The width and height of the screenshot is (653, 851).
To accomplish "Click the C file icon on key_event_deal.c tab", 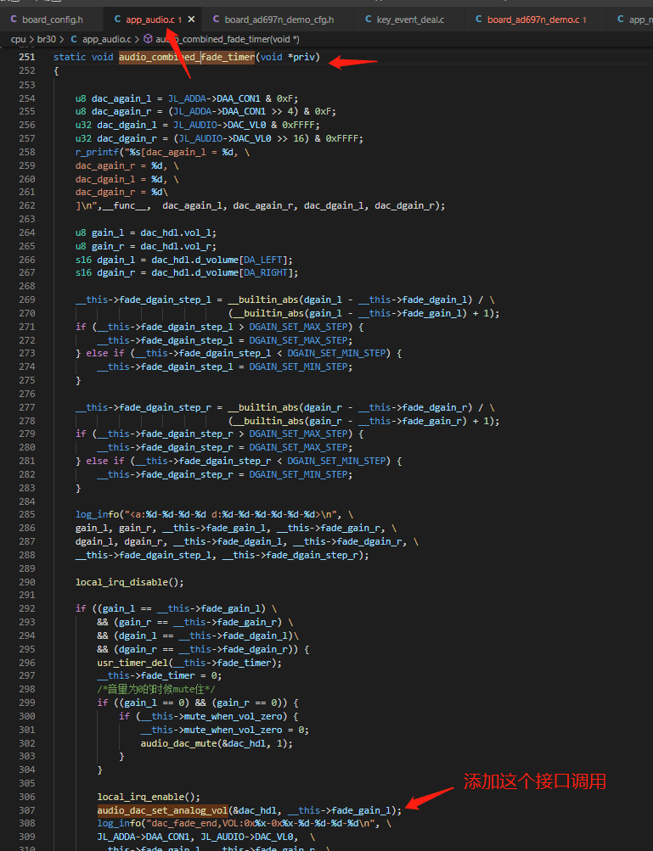I will click(369, 19).
